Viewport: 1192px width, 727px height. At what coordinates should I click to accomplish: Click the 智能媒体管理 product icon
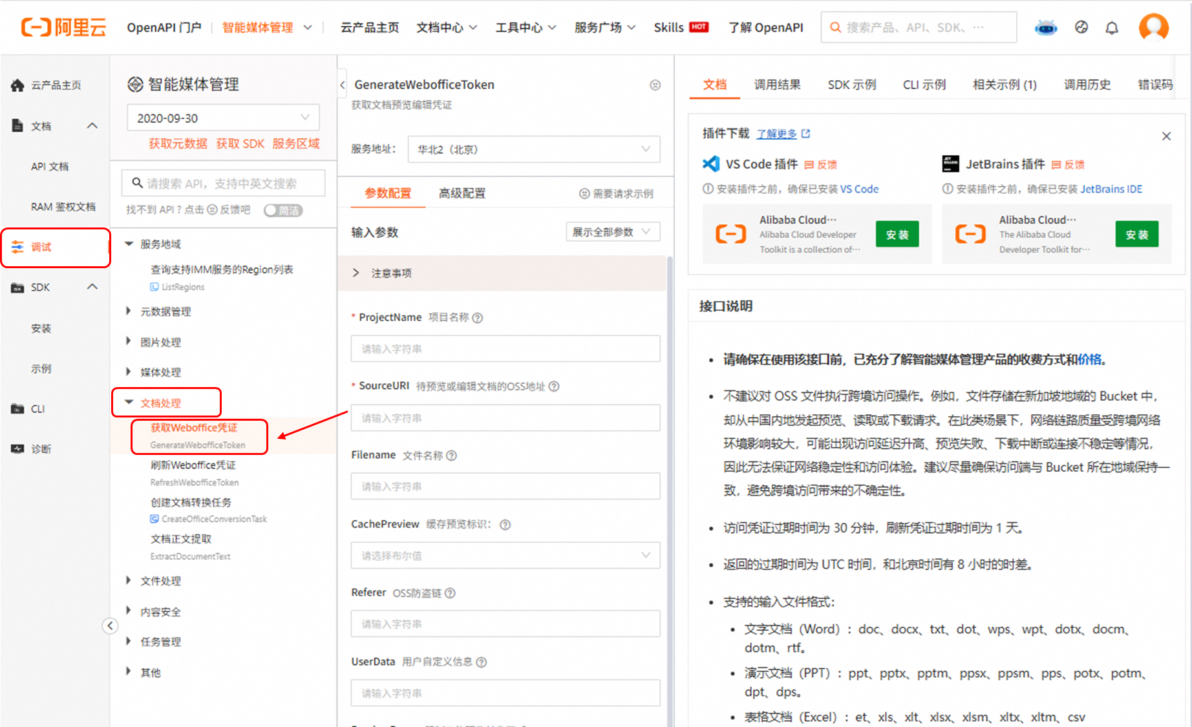[x=135, y=84]
